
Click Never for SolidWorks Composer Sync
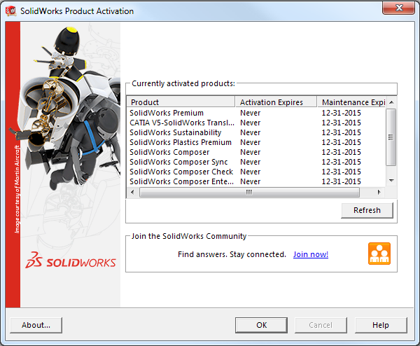[250, 162]
